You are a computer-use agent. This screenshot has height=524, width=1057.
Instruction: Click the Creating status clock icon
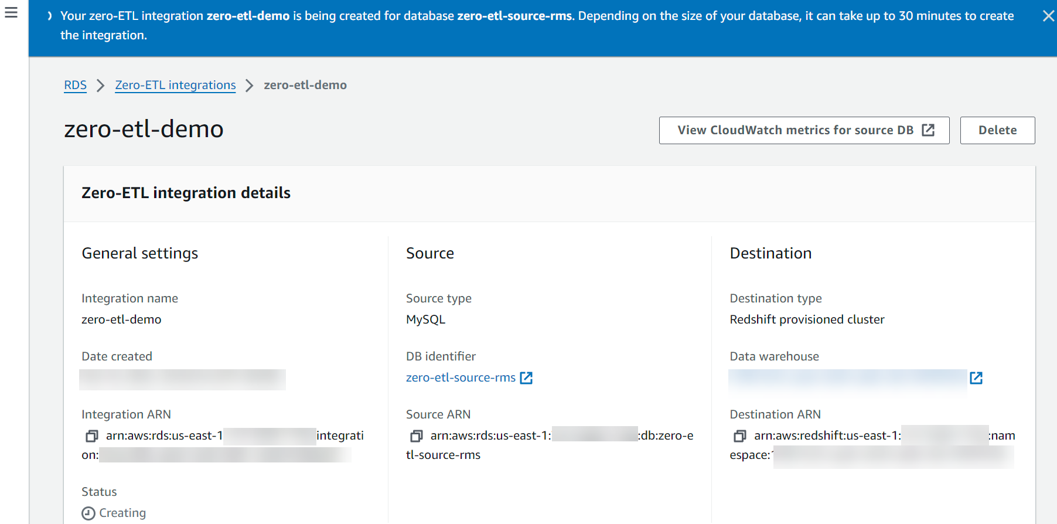[x=88, y=513]
